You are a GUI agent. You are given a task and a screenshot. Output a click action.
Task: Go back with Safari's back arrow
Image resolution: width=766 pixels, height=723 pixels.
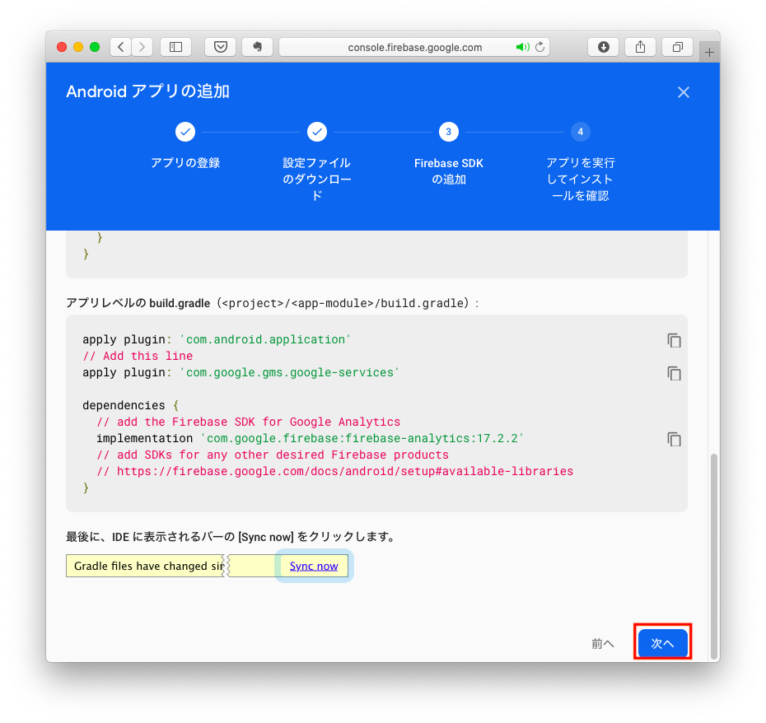point(120,47)
